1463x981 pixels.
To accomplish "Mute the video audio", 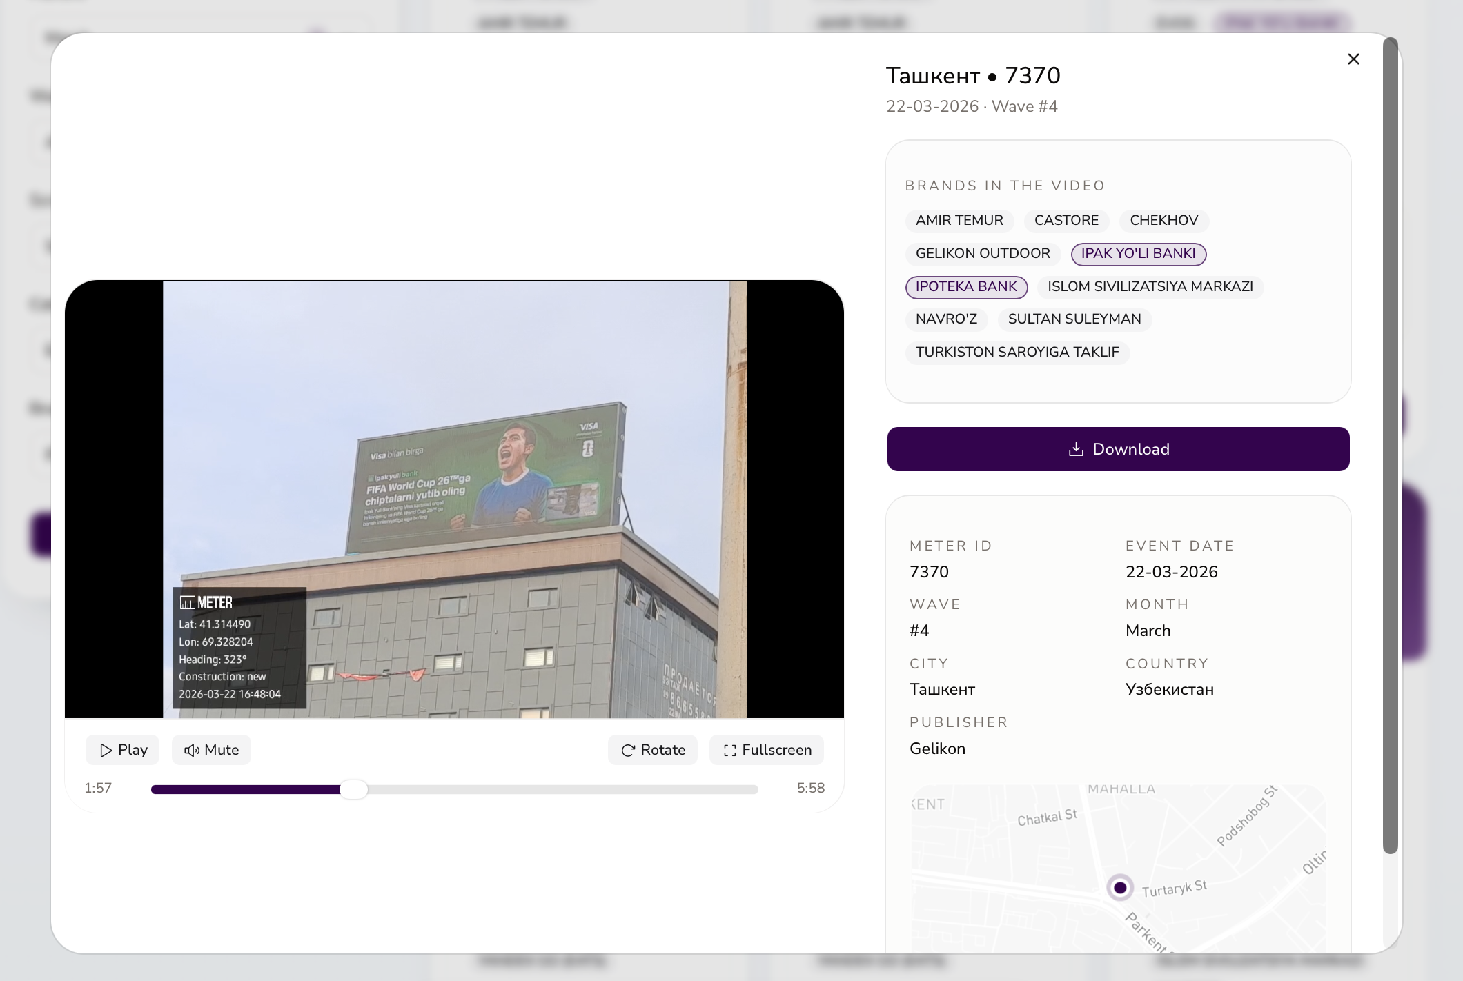I will (211, 750).
